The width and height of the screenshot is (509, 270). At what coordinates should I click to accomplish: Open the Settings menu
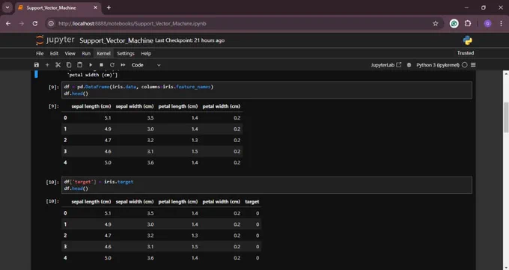(126, 54)
